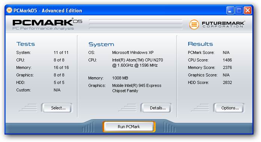Click the header progress bar area
The height and width of the screenshot is (142, 261).
click(136, 24)
